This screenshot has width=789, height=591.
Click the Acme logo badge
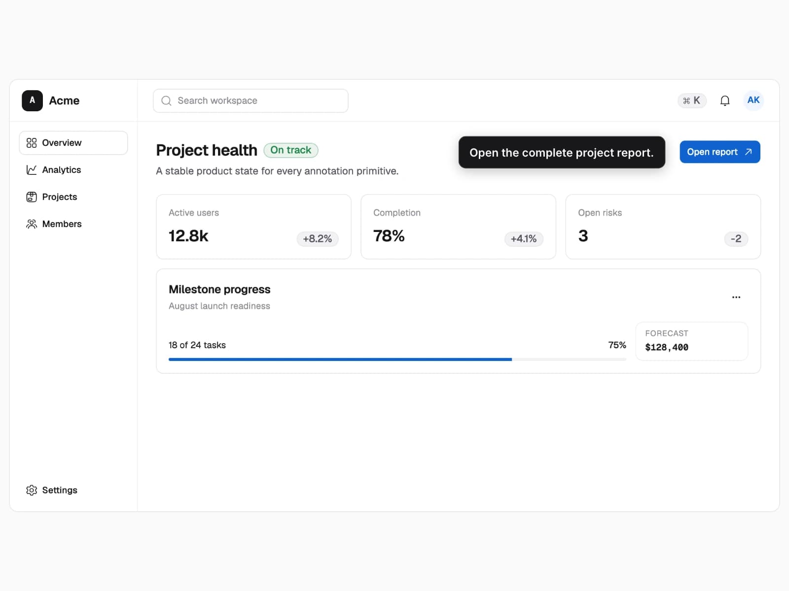[x=32, y=100]
